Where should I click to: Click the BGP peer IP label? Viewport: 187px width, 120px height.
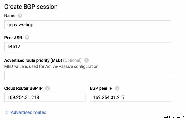(101, 88)
